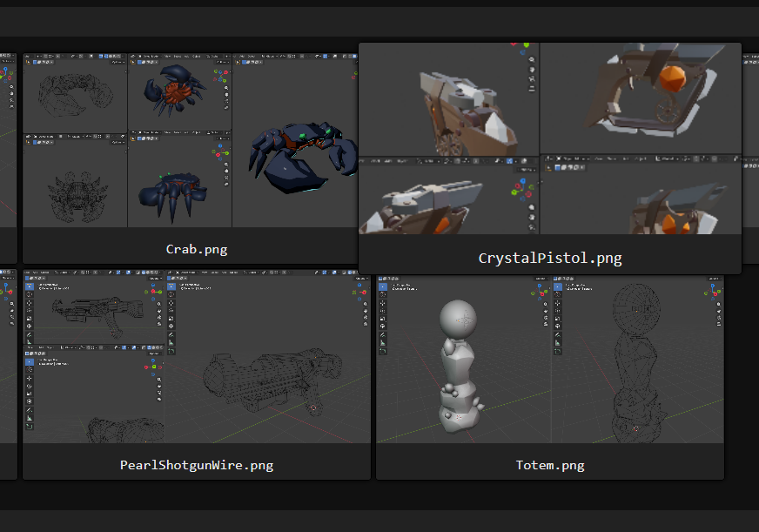Open the PearlShotgunWire.png thumbnail
Viewport: 759px width, 532px height.
click(197, 355)
